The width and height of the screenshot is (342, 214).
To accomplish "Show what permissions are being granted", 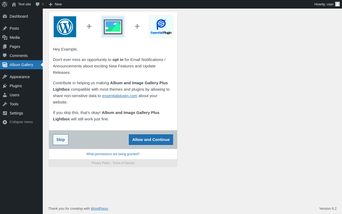I will coord(113,154).
